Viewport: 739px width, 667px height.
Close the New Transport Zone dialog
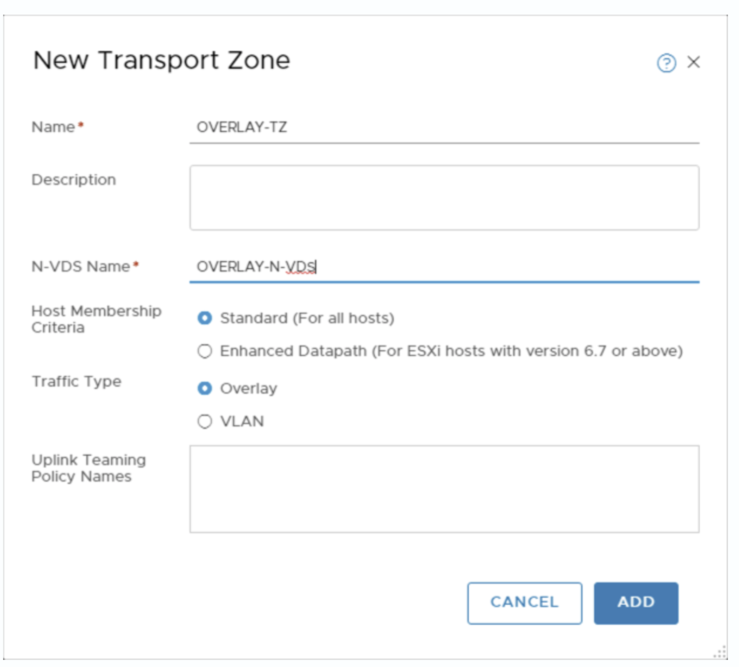[x=693, y=62]
